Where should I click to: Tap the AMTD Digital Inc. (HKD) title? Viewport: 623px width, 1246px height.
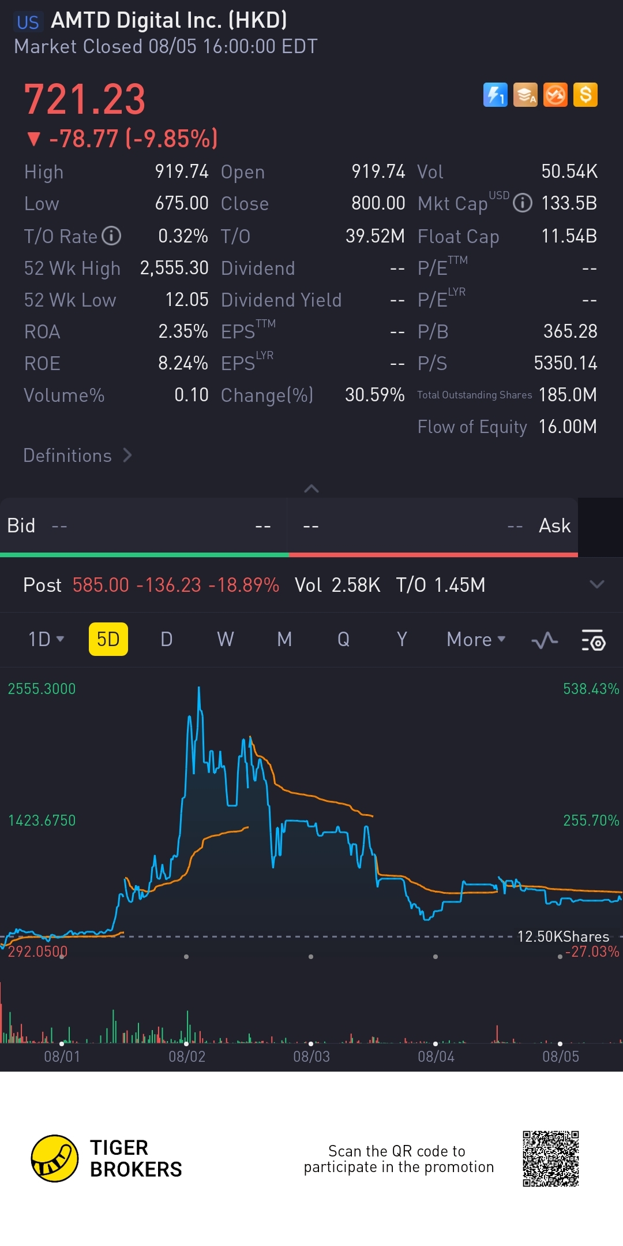tap(169, 21)
